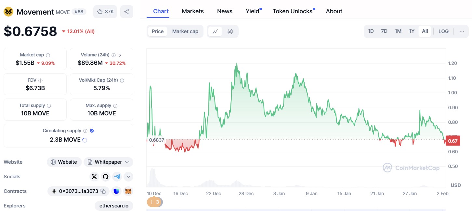
Task: Switch chart to Market cap view
Action: pos(185,31)
